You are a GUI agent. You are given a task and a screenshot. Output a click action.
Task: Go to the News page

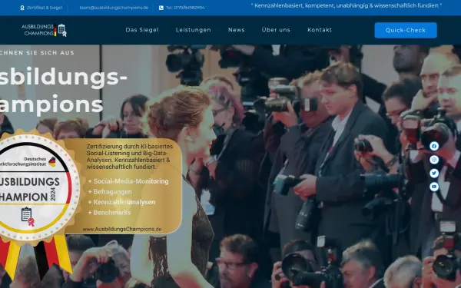click(237, 30)
